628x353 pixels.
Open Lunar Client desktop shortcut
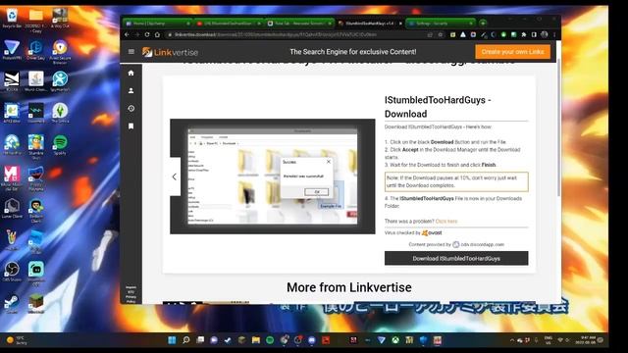point(12,208)
